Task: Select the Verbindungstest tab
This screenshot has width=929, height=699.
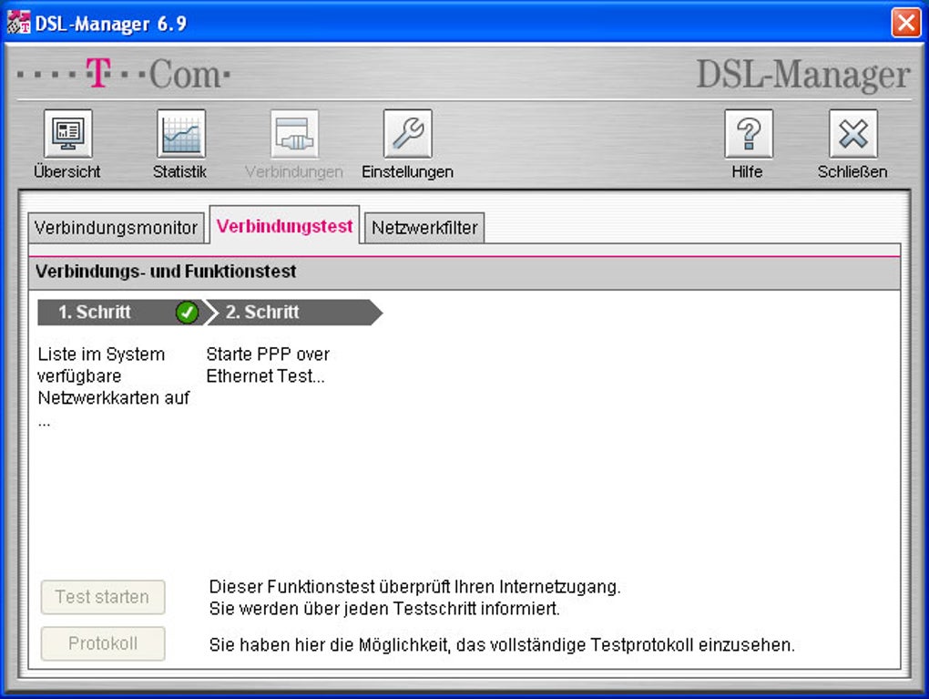Action: 284,225
